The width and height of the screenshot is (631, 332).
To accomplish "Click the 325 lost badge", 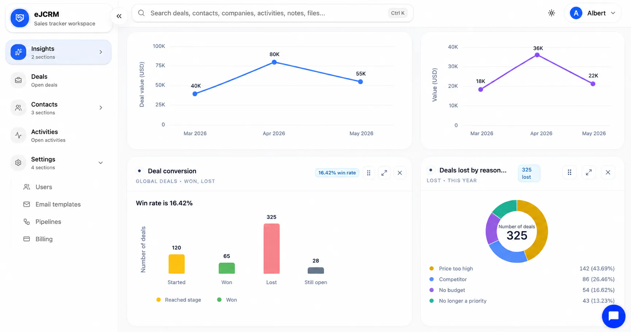I will point(529,173).
